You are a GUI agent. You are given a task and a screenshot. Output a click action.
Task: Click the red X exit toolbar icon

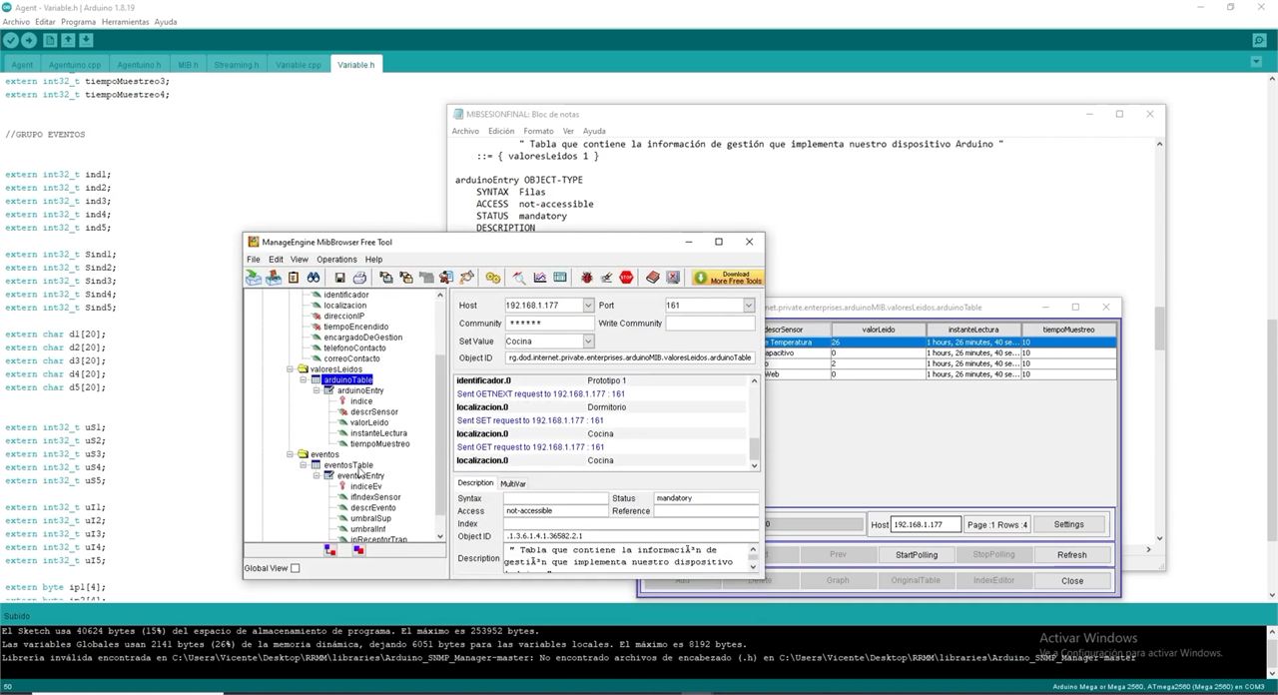(672, 278)
